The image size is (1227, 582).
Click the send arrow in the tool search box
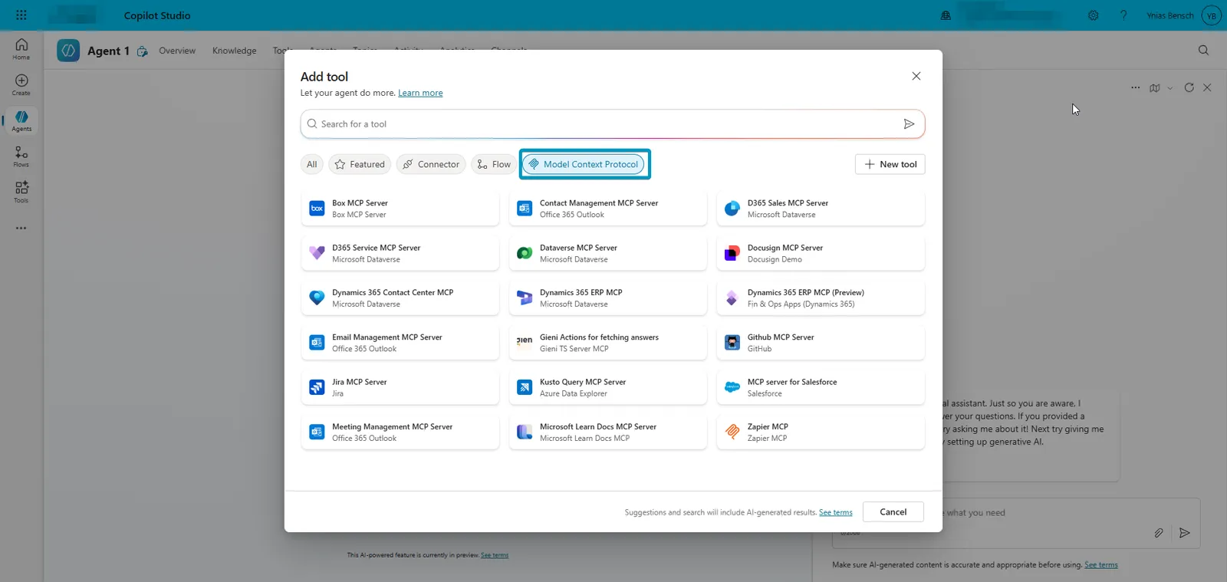tap(909, 123)
